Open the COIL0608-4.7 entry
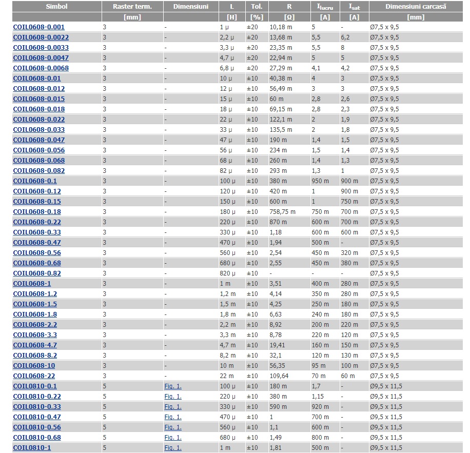 click(35, 345)
